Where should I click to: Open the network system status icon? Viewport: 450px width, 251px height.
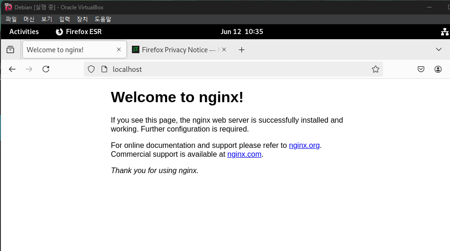tap(444, 32)
